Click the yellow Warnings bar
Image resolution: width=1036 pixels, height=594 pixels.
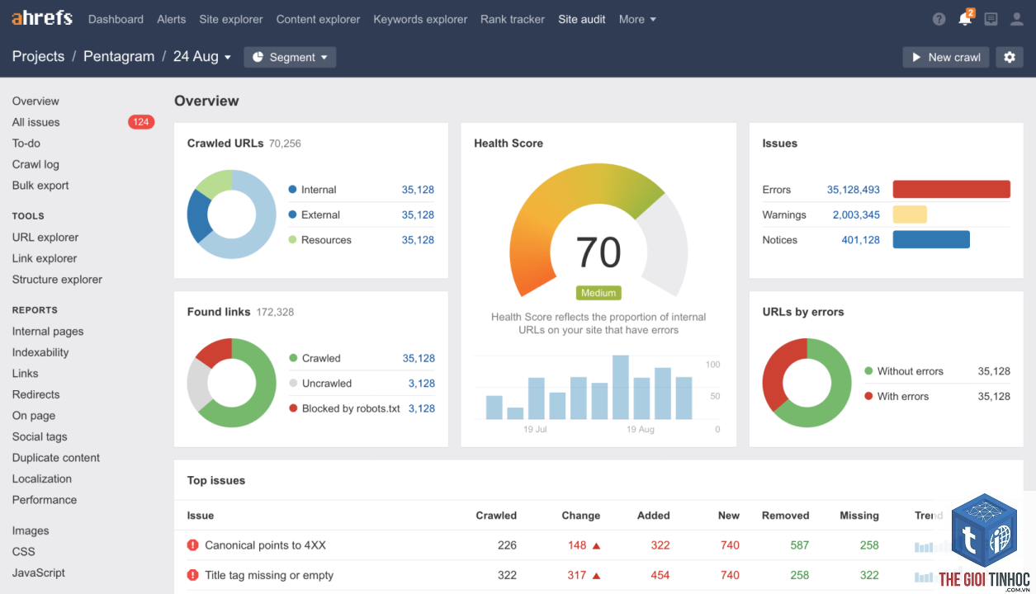[x=910, y=214]
